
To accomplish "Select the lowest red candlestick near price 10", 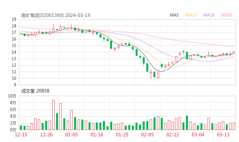I will (158, 74).
